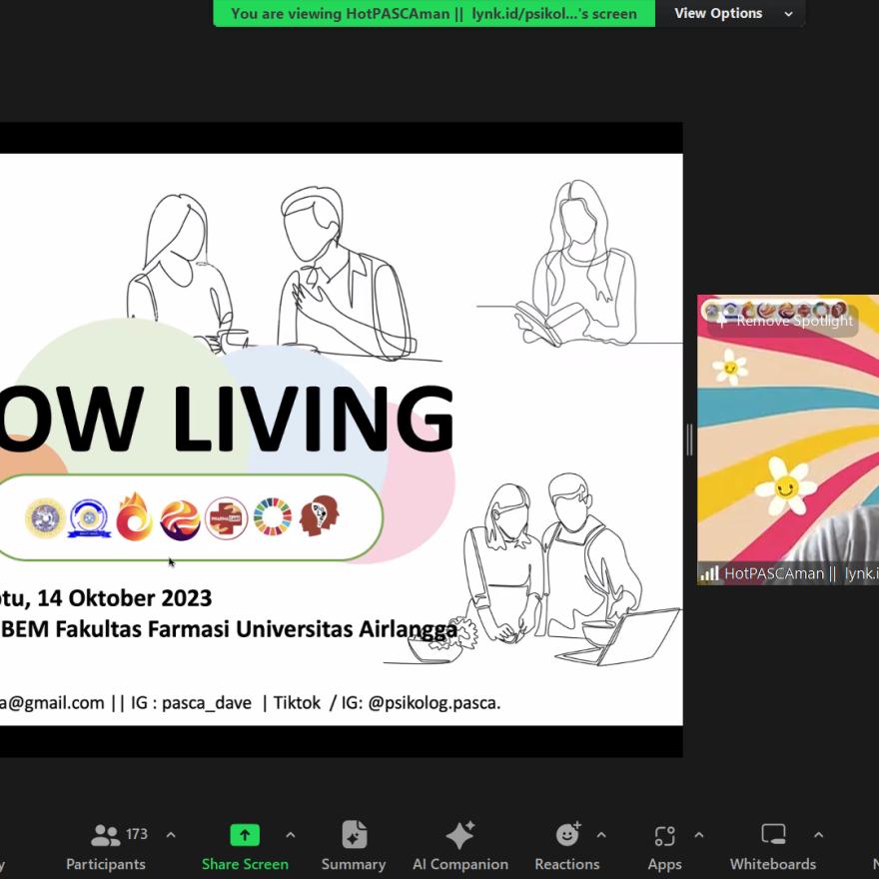Screen dimensions: 879x879
Task: Click the signal strength icon beside HotPASCAman
Action: 709,573
